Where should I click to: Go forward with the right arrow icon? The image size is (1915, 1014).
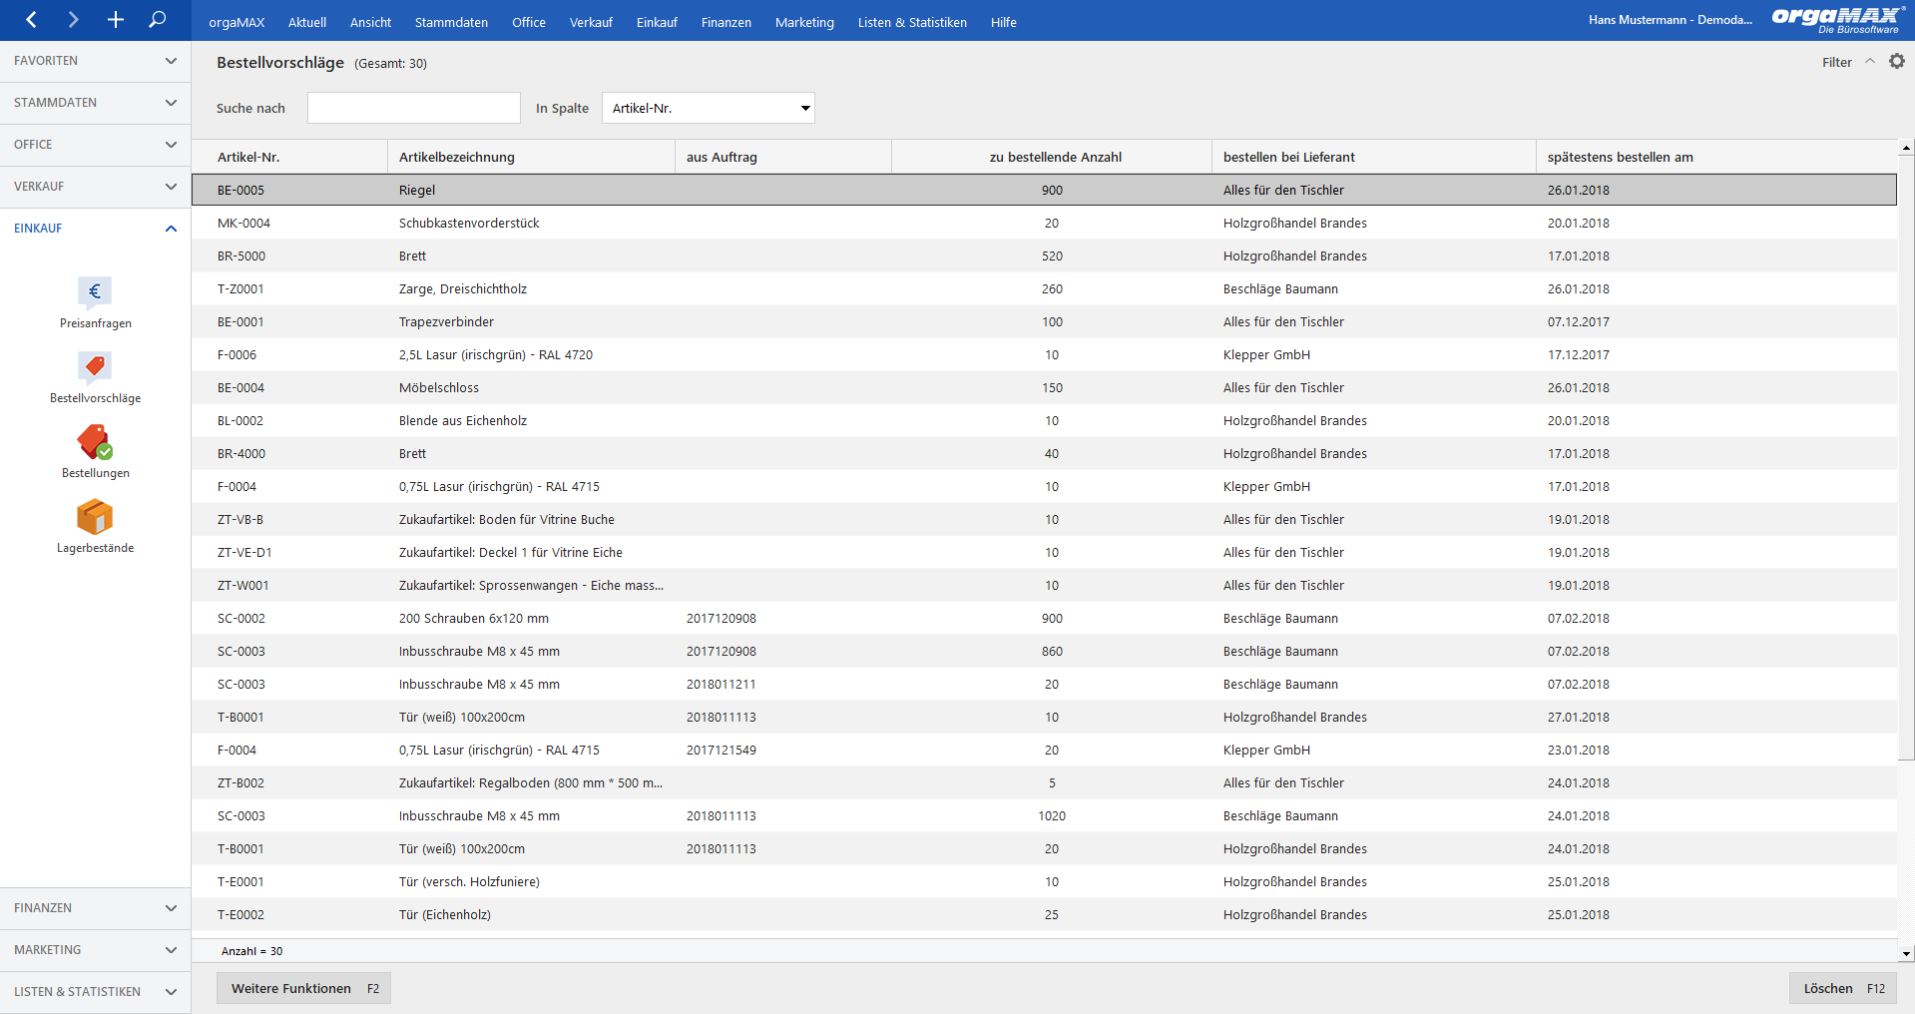(x=73, y=20)
